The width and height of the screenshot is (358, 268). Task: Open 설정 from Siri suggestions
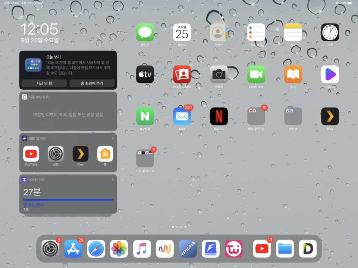tap(56, 154)
